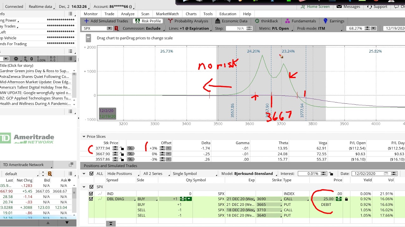Click the red 1 indicator next to SPX

pyautogui.click(x=116, y=28)
